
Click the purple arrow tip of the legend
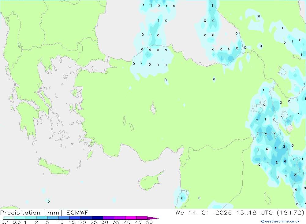(153, 218)
